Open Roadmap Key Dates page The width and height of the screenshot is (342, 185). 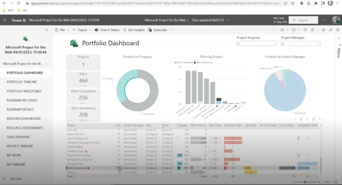click(22, 100)
